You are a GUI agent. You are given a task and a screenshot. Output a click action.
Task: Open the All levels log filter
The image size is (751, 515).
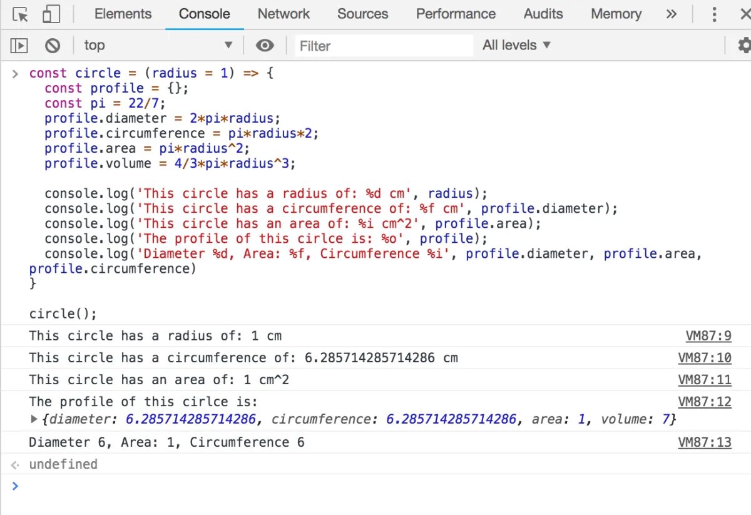[x=516, y=45]
